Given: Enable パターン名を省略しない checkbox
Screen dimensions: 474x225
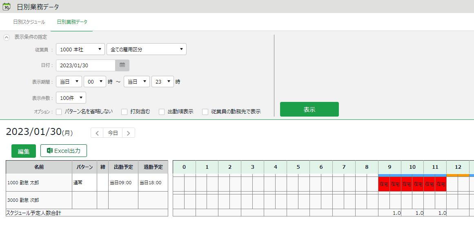Looking at the screenshot, I should (59, 112).
